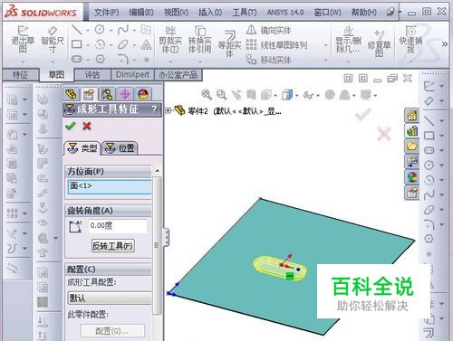Switch to 类型 (Type) tab
Viewport: 453px width, 341px height.
tap(82, 148)
